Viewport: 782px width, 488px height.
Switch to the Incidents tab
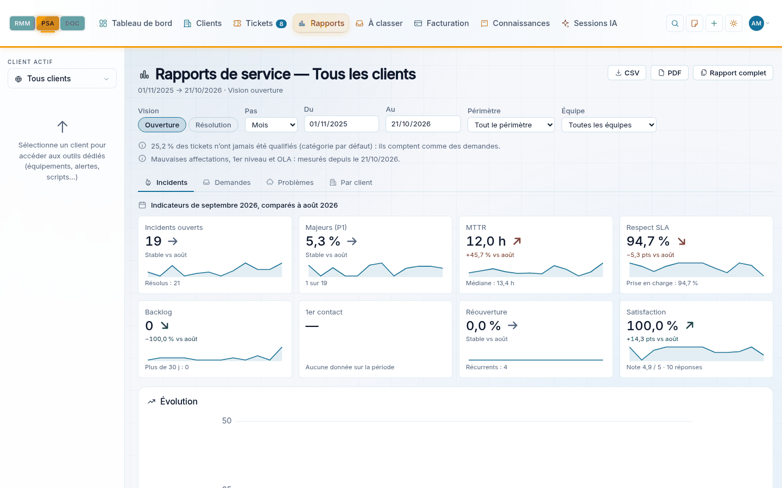(166, 182)
